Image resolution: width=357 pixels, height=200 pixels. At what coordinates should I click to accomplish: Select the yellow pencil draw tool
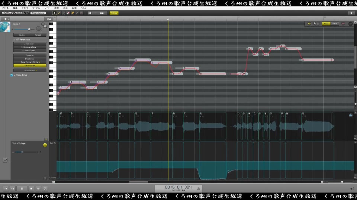click(x=59, y=13)
